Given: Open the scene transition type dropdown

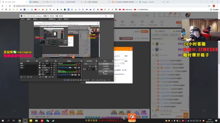Looking at the screenshot, I should coord(90,64).
